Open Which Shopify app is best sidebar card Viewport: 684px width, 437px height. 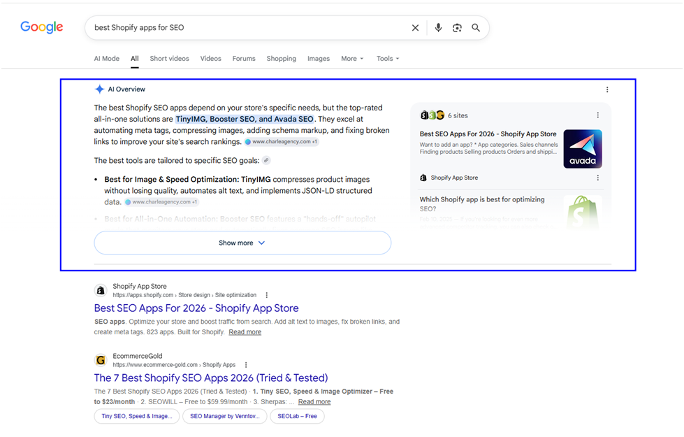482,204
